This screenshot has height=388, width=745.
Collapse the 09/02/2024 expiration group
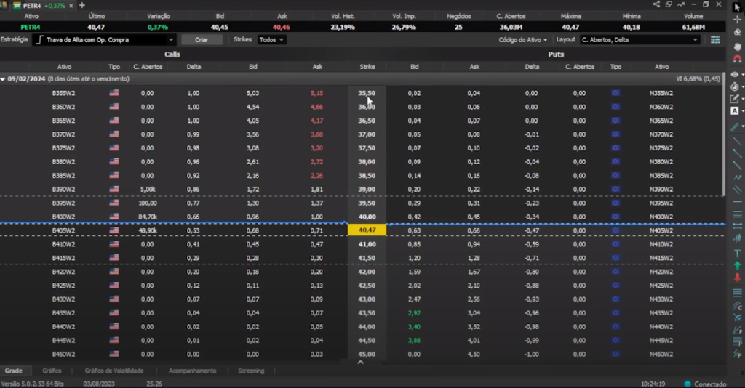pyautogui.click(x=4, y=78)
